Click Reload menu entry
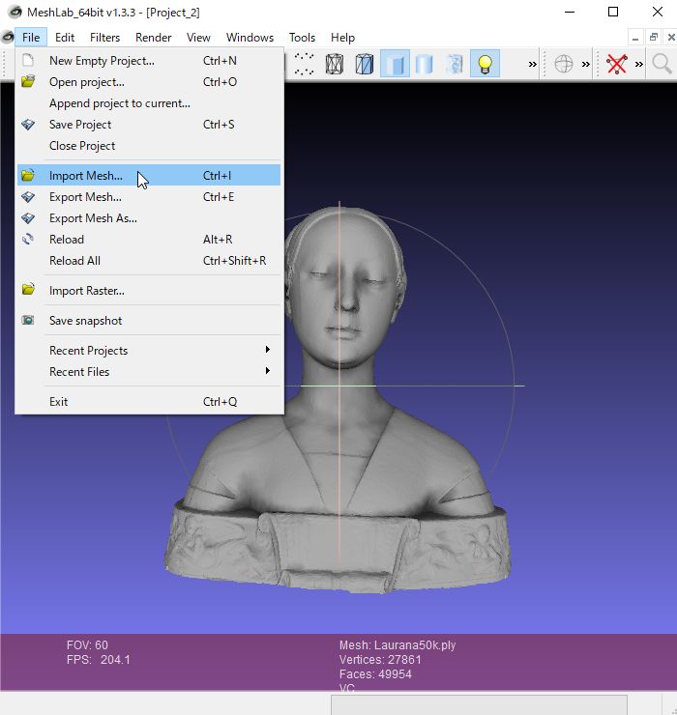Screen dimensions: 677x715 coord(149,240)
